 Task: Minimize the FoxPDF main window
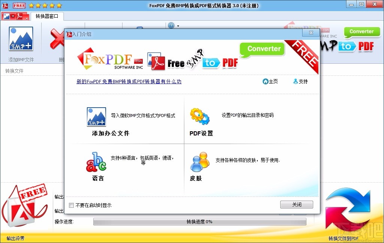[351, 4]
